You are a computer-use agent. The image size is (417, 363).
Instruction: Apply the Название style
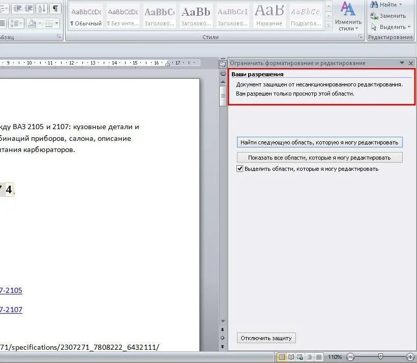269,16
